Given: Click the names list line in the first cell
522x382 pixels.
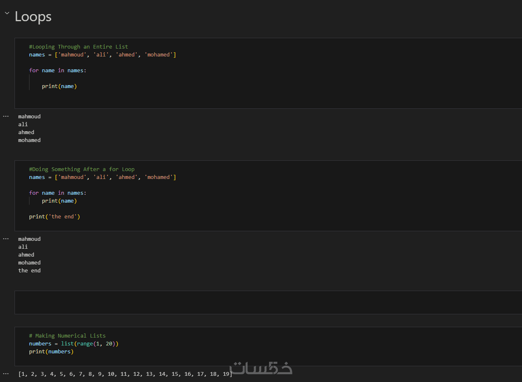Looking at the screenshot, I should (103, 55).
